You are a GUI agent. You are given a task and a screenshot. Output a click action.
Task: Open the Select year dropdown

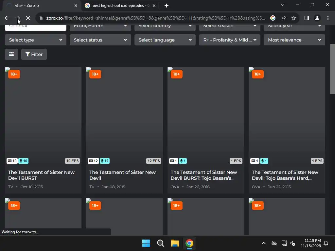pyautogui.click(x=294, y=28)
